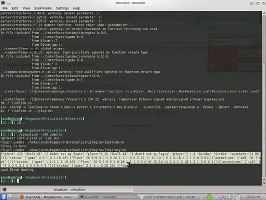Click the visualizer : visualizer taskbar entry
The height and width of the screenshot is (200, 266).
pyautogui.click(x=108, y=197)
